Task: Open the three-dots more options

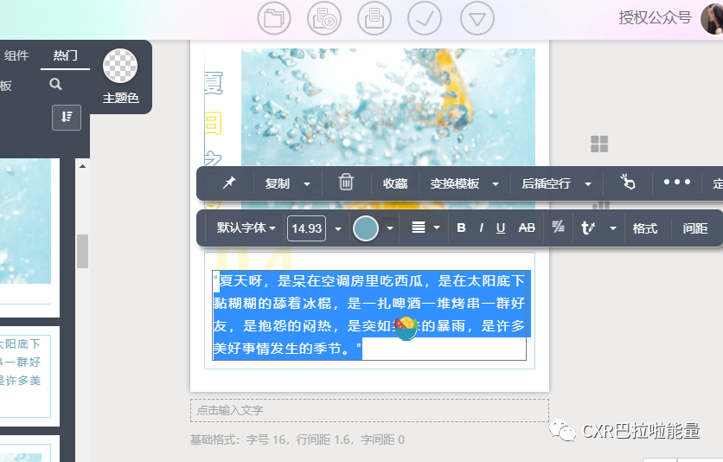Action: pyautogui.click(x=677, y=182)
